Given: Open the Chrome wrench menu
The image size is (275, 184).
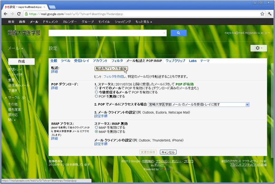Looking at the screenshot, I should [270, 14].
